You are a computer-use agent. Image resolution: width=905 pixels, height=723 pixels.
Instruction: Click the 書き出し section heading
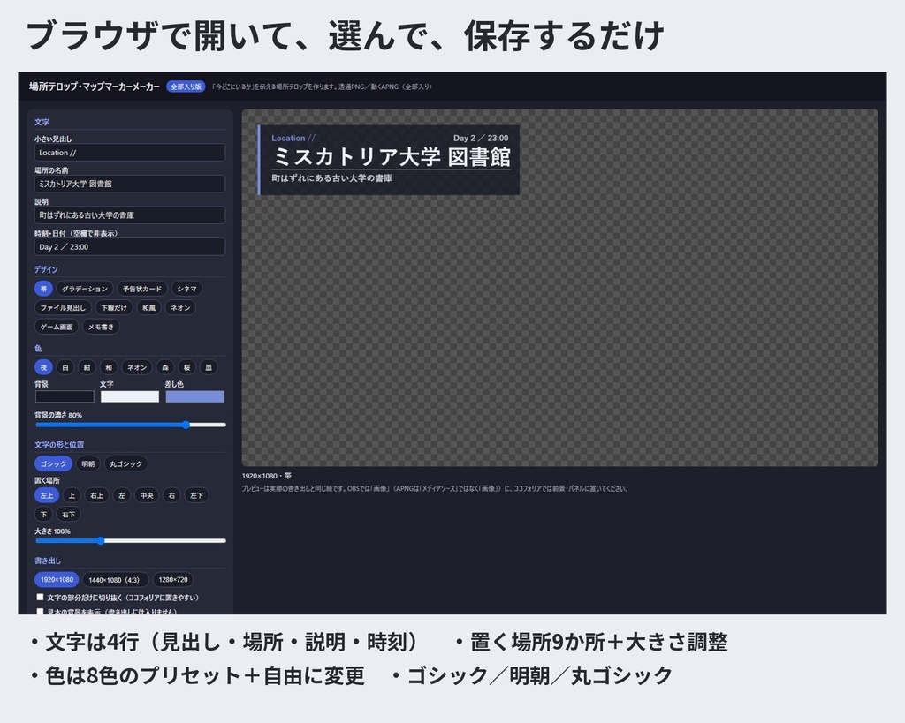pos(48,561)
